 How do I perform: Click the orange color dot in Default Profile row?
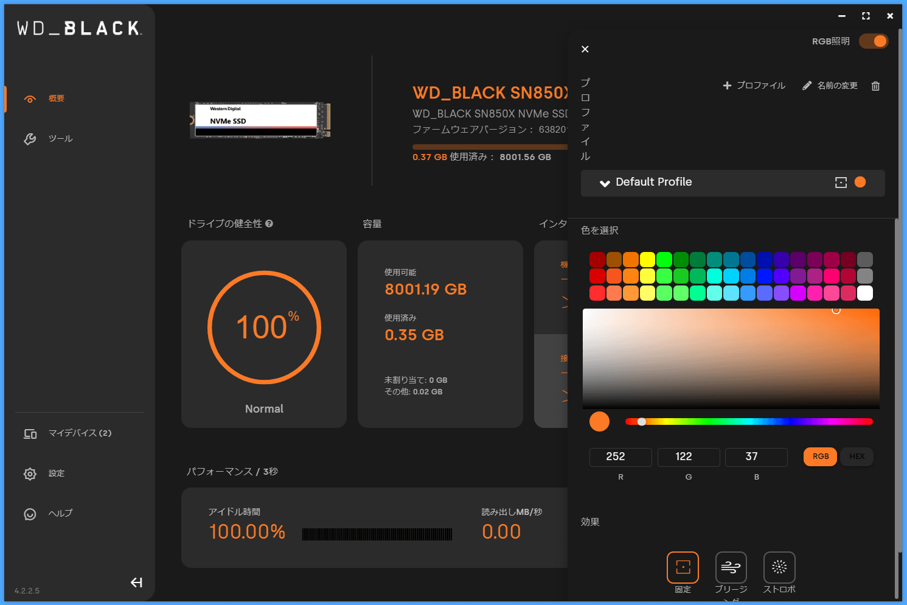(x=860, y=182)
